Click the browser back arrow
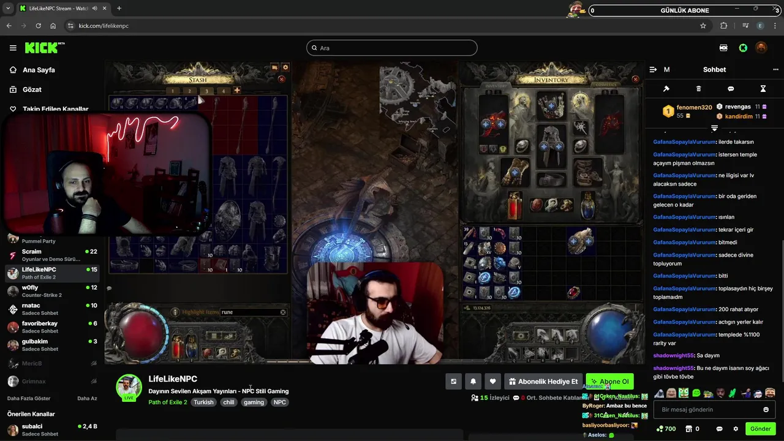The width and height of the screenshot is (784, 441). coord(9,26)
